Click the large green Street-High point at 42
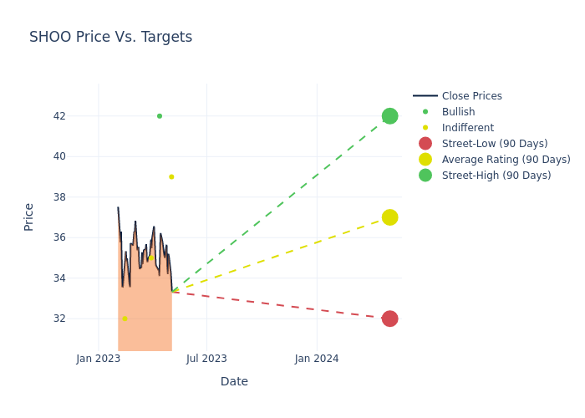The image size is (585, 418). tap(389, 116)
